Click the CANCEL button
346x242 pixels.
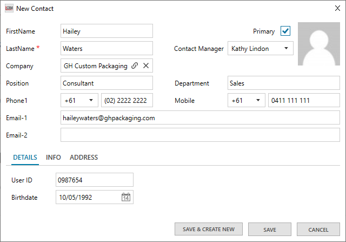(x=318, y=230)
